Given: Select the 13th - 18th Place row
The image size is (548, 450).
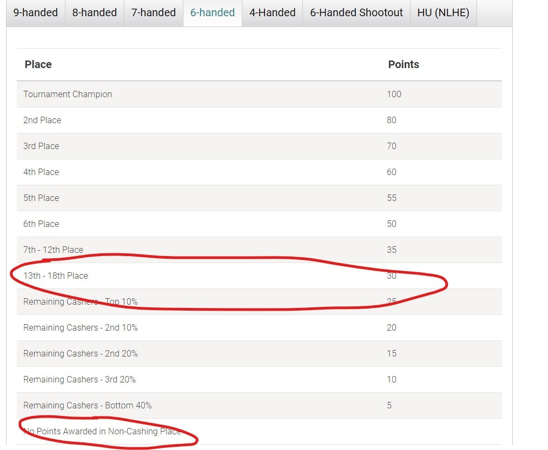Looking at the screenshot, I should [55, 276].
